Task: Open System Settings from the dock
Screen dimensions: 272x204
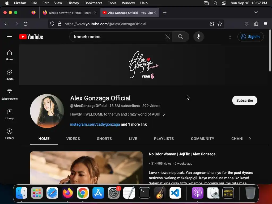Action: click(114, 193)
